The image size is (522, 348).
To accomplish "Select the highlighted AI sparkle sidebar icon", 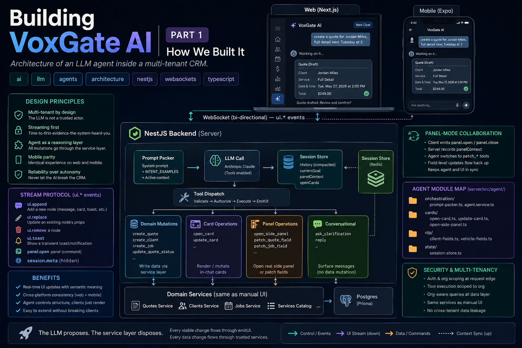I will 278,99.
